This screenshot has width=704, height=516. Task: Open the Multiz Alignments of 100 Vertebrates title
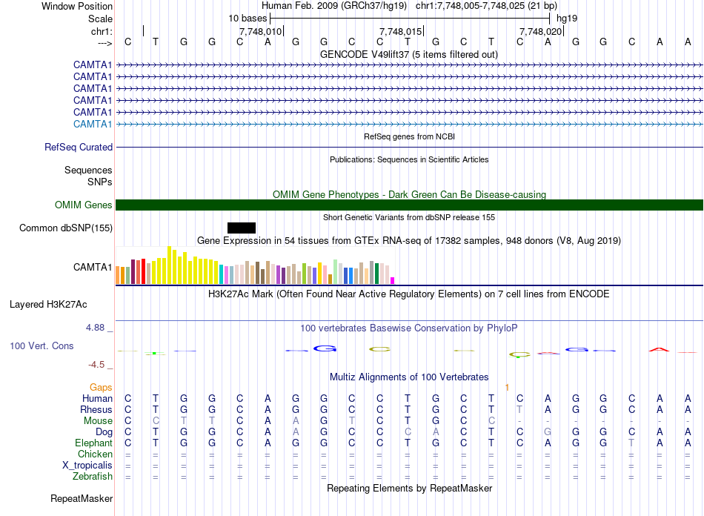409,377
